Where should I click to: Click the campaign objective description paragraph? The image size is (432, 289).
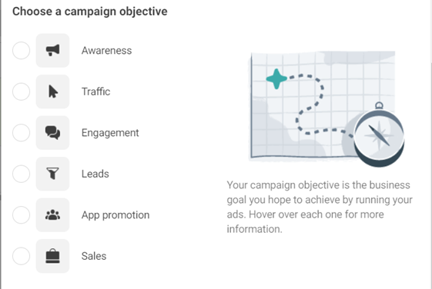(320, 207)
